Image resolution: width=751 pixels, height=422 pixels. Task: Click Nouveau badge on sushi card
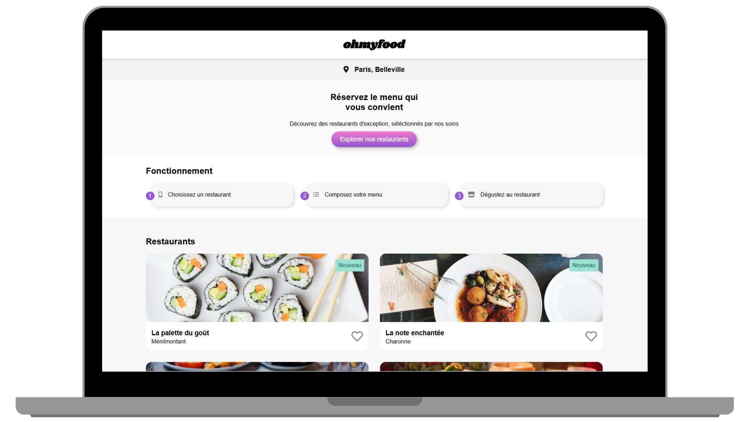coord(350,265)
